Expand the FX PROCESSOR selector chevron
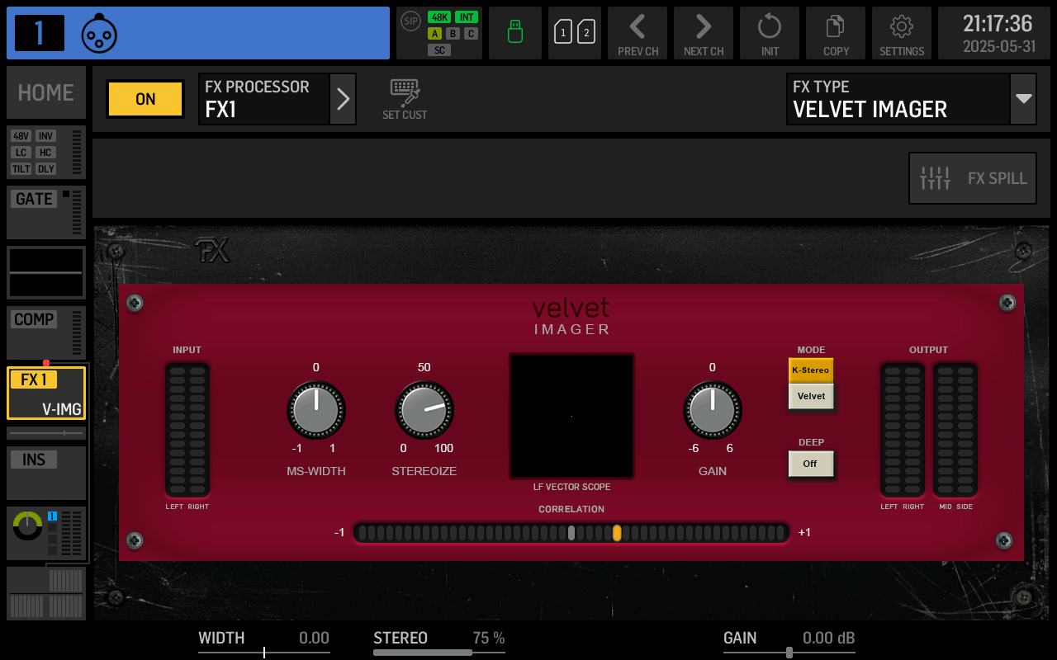This screenshot has width=1057, height=660. coord(344,99)
